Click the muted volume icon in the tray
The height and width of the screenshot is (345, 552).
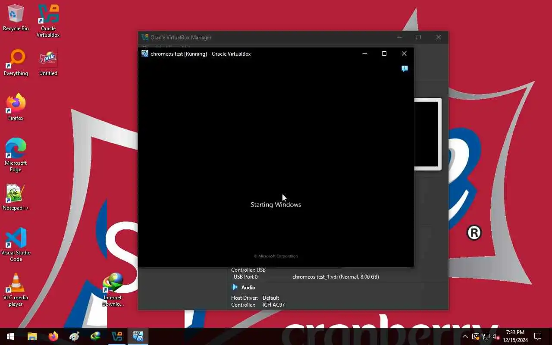pos(496,336)
